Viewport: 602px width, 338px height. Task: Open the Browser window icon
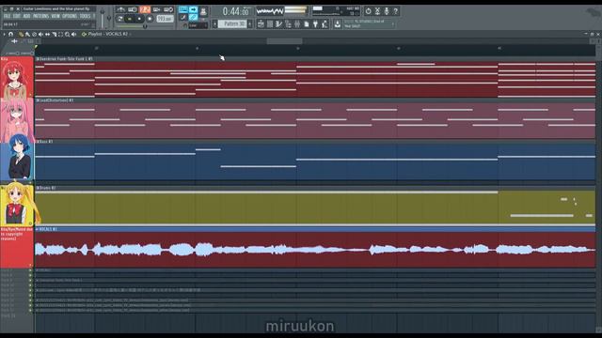tap(297, 24)
